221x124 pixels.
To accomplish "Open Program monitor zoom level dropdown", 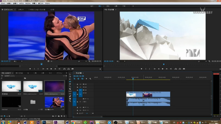I will (121, 61).
